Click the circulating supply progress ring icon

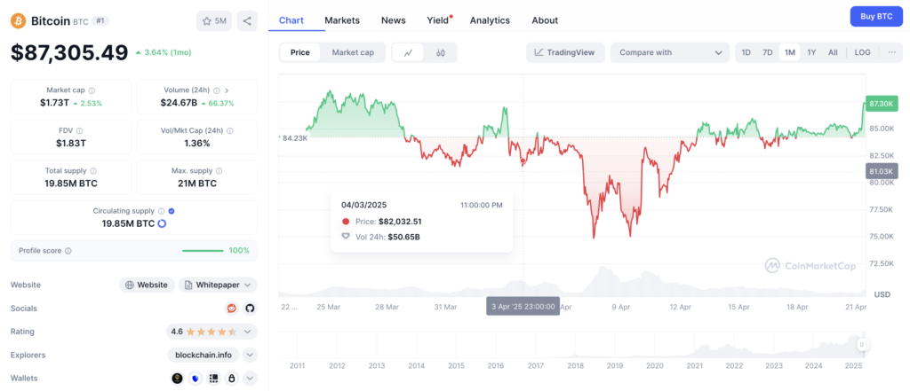162,223
